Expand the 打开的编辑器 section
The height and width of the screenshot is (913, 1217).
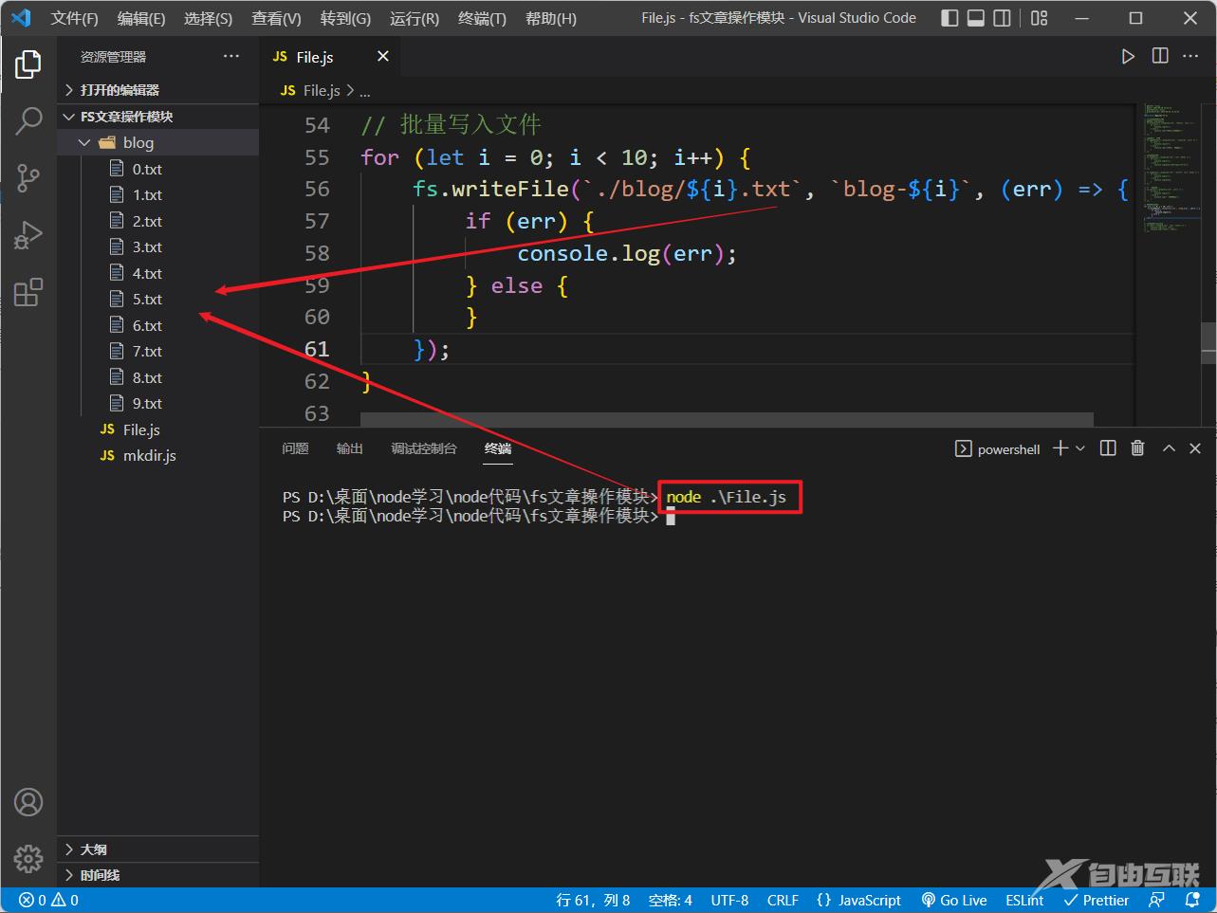pyautogui.click(x=158, y=90)
